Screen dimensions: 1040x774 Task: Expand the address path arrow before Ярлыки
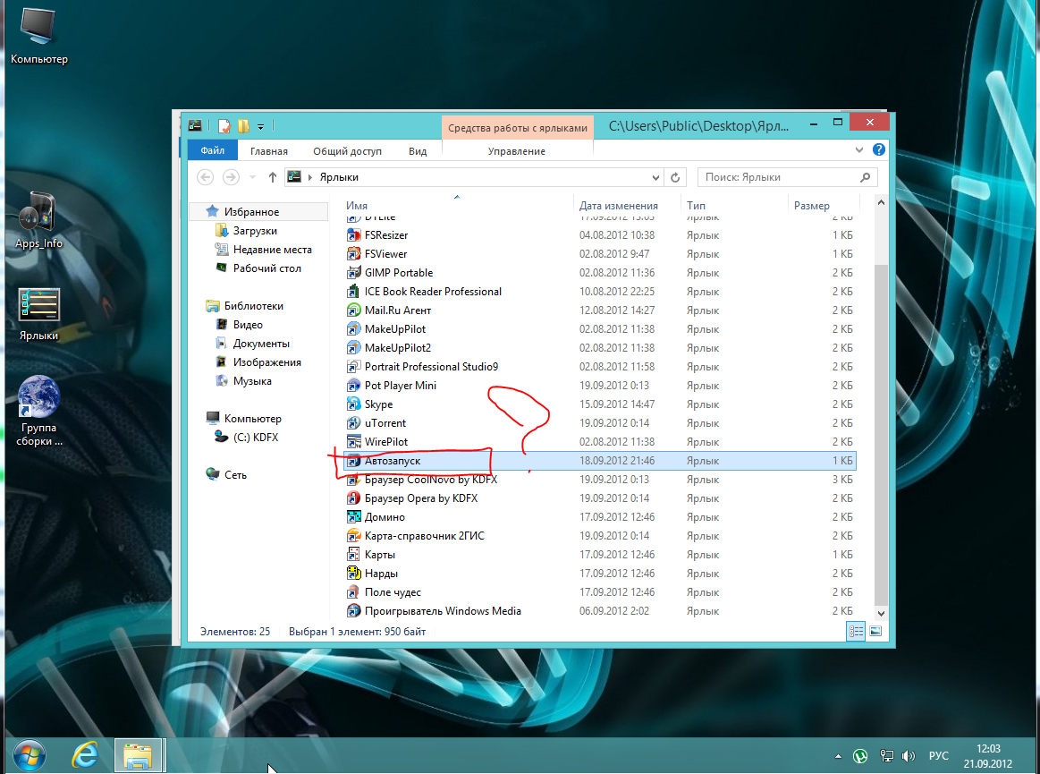[309, 177]
